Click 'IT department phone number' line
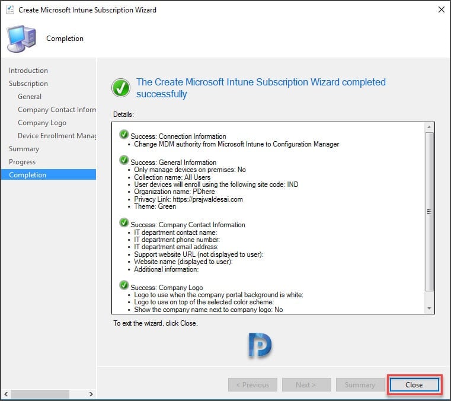 (177, 240)
